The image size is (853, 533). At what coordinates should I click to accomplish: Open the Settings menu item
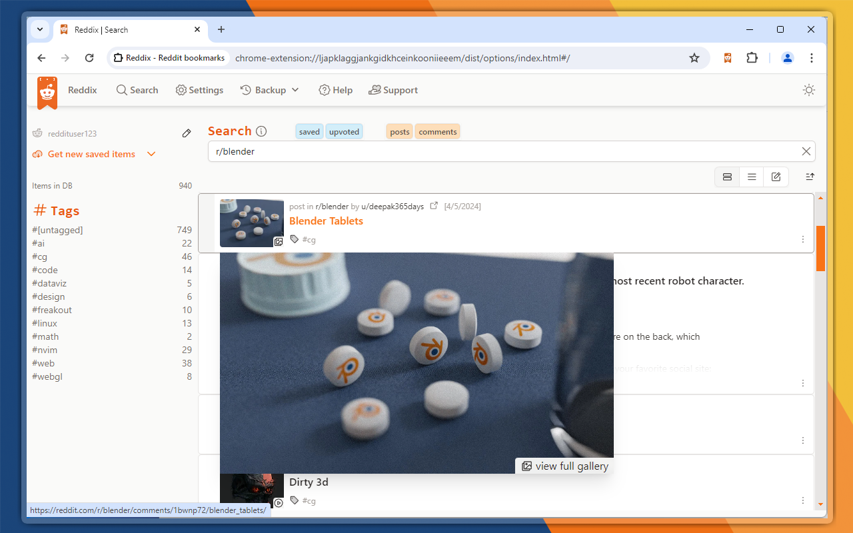click(x=199, y=90)
